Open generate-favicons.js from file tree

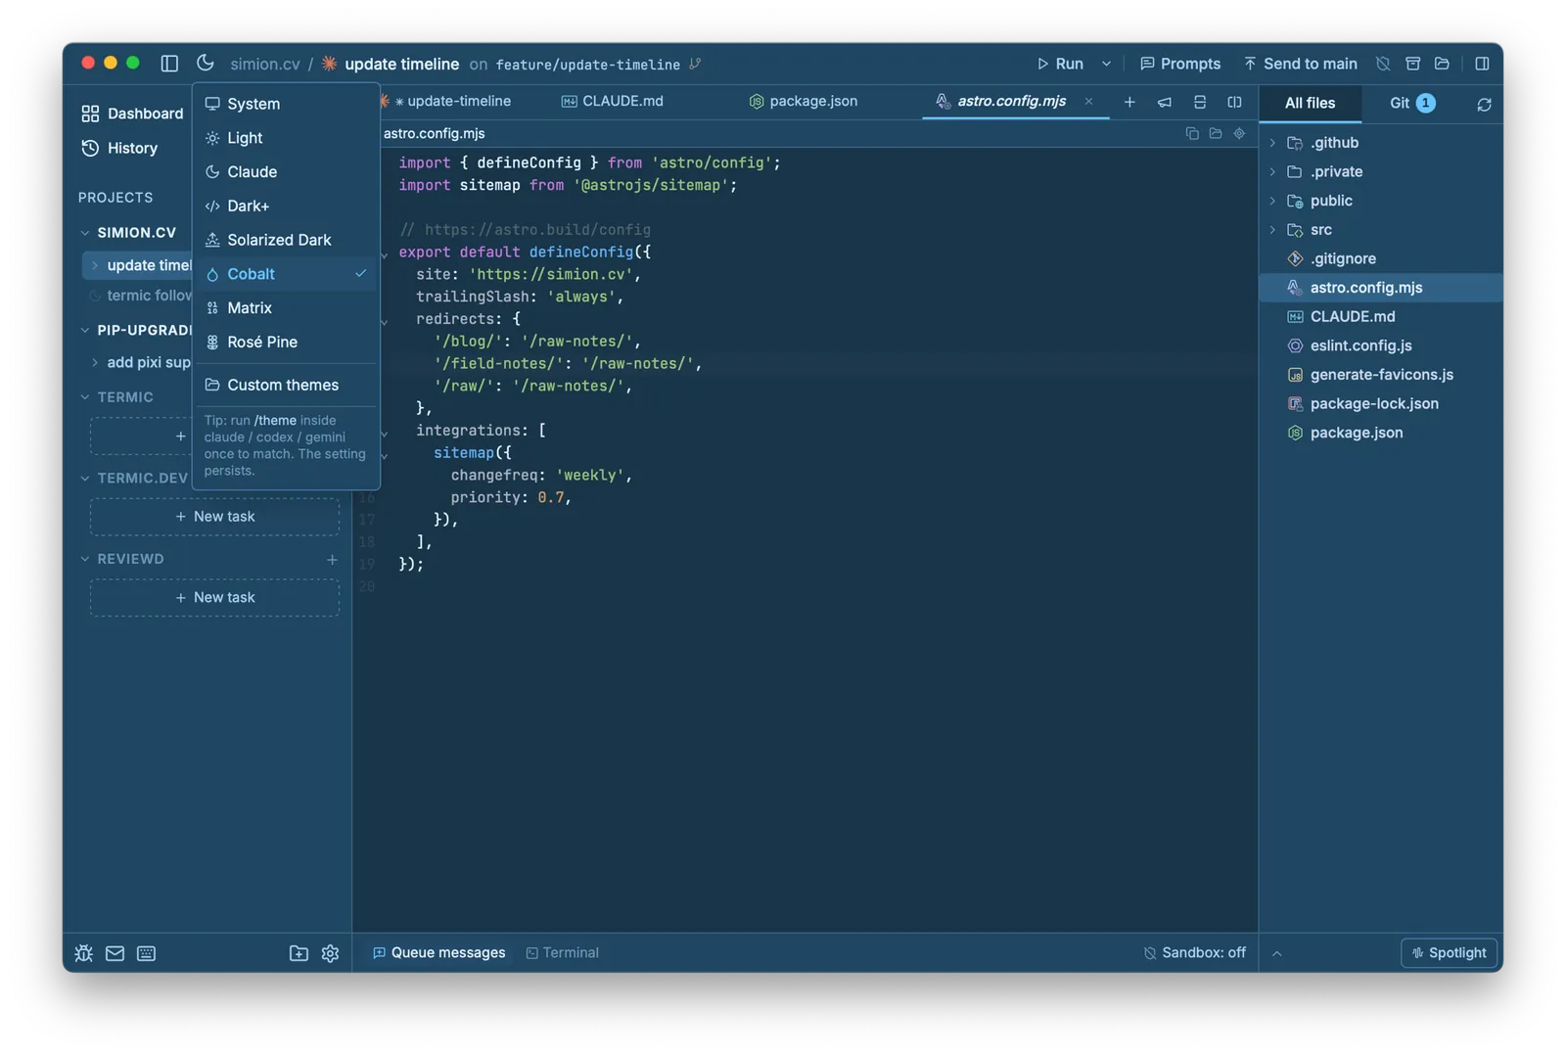1381,375
